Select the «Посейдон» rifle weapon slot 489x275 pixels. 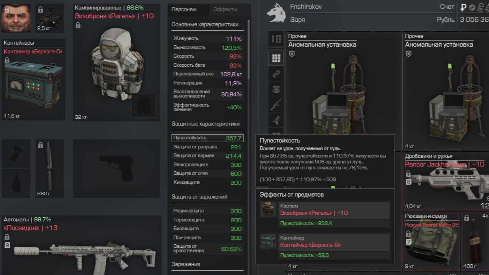(82, 245)
